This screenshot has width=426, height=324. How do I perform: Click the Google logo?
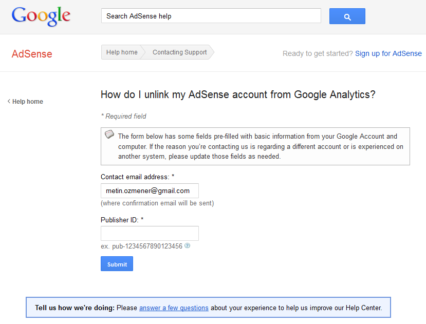click(x=41, y=16)
